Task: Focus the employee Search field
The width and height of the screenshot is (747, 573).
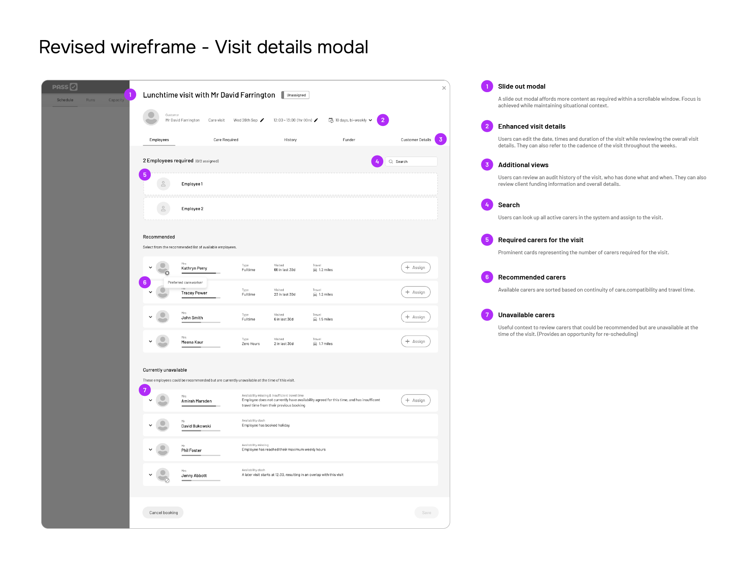Action: pyautogui.click(x=411, y=162)
